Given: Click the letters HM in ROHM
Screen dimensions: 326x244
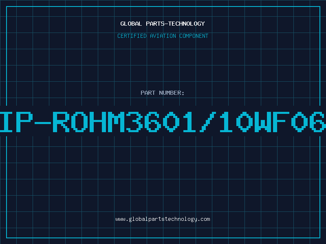Looking at the screenshot, I should click(107, 122).
